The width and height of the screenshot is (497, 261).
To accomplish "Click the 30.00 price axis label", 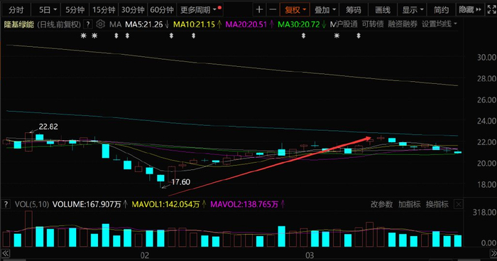I will pos(486,58).
